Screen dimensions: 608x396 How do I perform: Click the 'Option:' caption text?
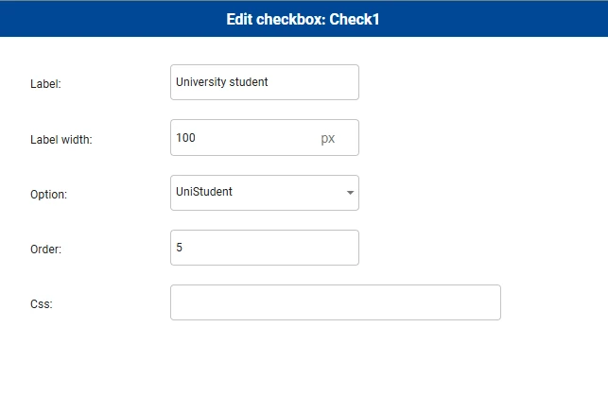[x=49, y=194]
